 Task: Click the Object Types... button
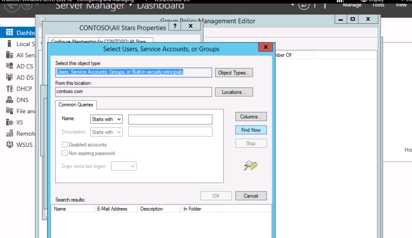point(234,73)
